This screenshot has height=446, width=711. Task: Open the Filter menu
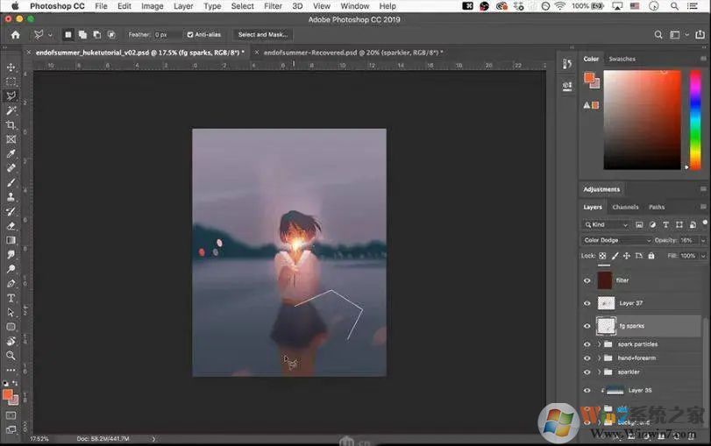[273, 6]
